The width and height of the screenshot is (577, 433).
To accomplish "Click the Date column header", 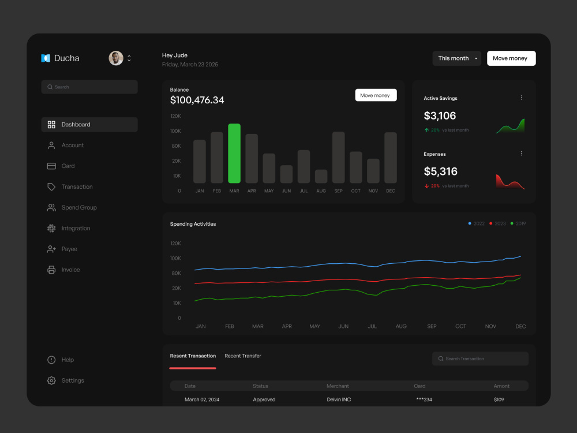I will pos(190,386).
